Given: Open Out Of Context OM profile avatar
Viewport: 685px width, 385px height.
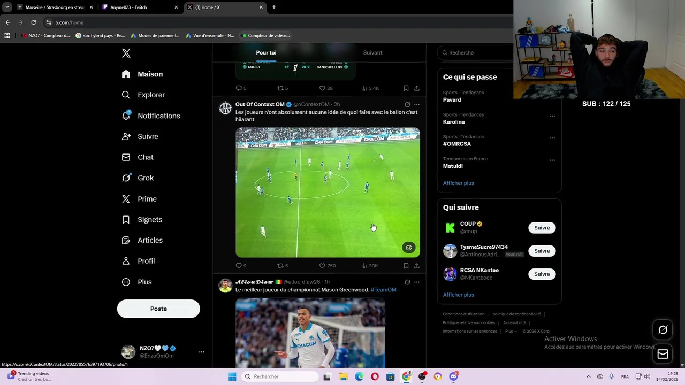Looking at the screenshot, I should point(225,108).
